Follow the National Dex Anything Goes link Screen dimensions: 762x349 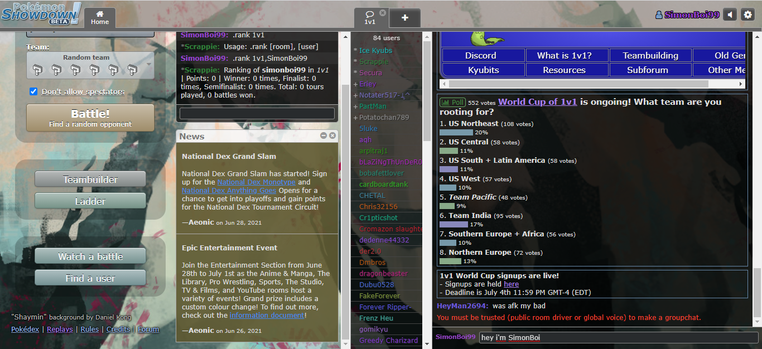click(229, 191)
